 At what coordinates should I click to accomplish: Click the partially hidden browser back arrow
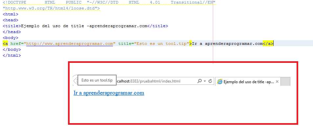tap(75, 81)
